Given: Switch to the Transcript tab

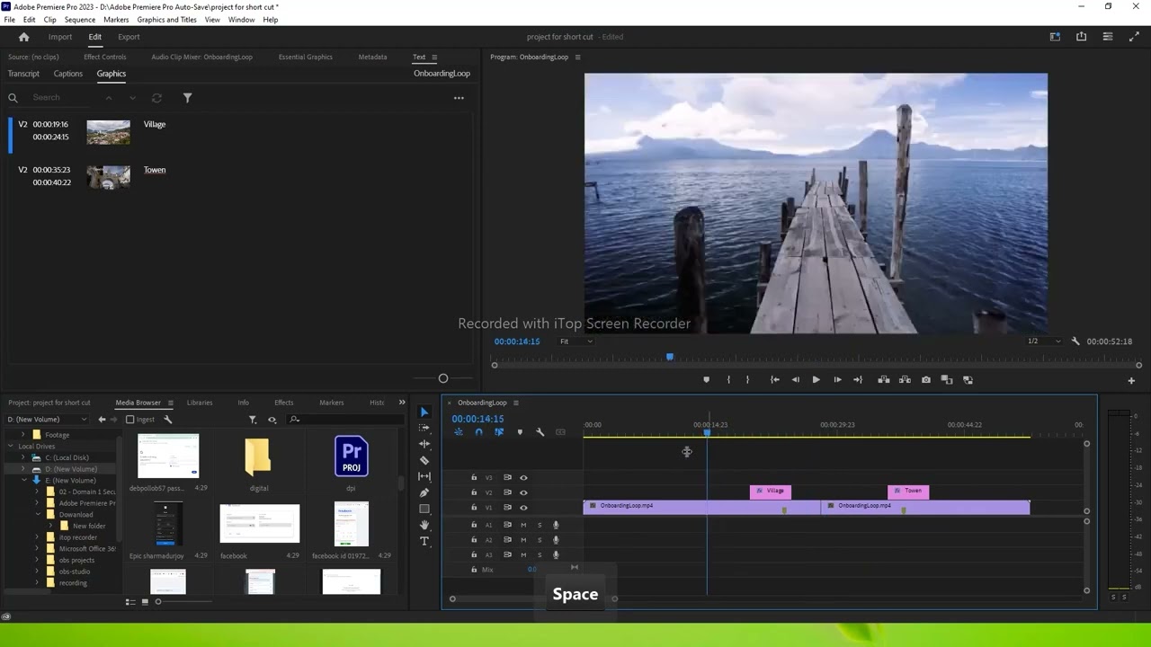Looking at the screenshot, I should click(23, 74).
